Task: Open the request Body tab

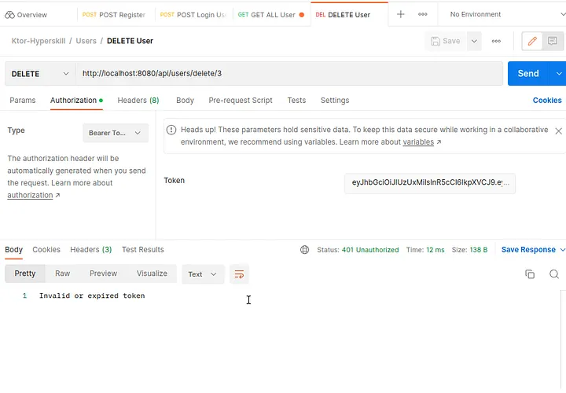Action: point(185,101)
